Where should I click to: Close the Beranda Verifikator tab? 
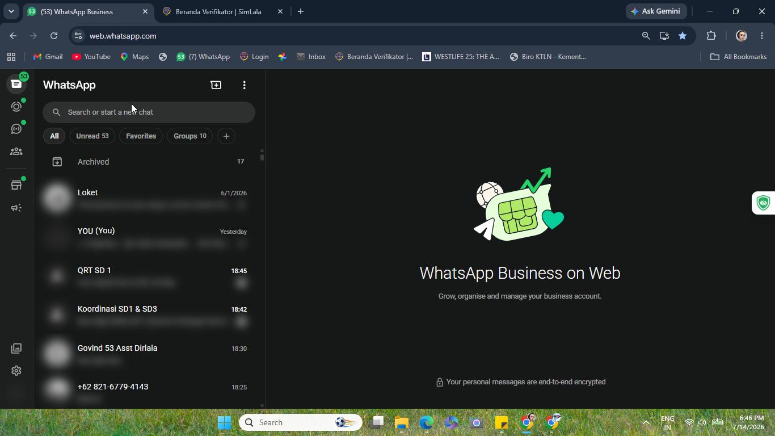[280, 11]
